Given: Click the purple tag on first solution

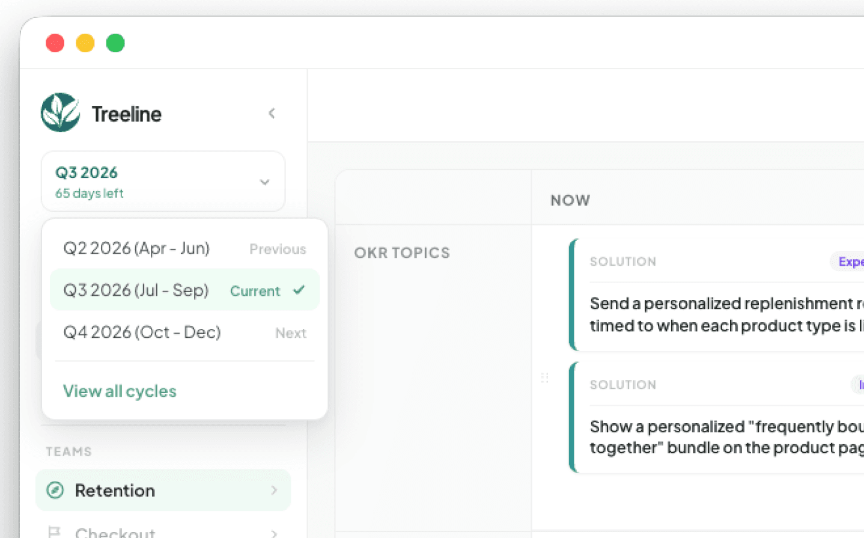Looking at the screenshot, I should point(847,261).
